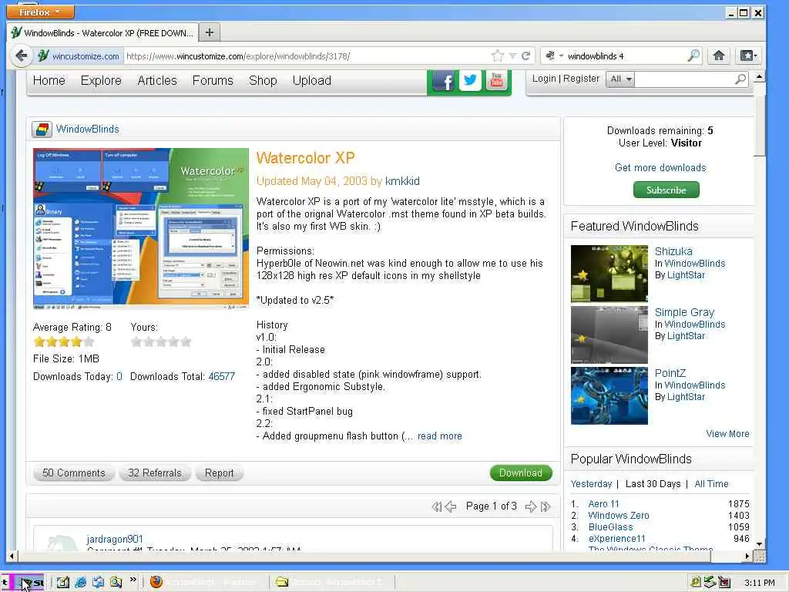Click the Register link
The image size is (789, 592).
[581, 79]
